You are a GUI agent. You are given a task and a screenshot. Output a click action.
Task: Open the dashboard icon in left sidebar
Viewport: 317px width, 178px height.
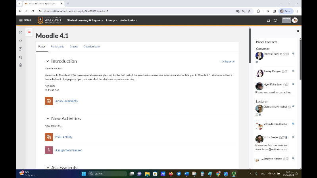[x=21, y=32]
